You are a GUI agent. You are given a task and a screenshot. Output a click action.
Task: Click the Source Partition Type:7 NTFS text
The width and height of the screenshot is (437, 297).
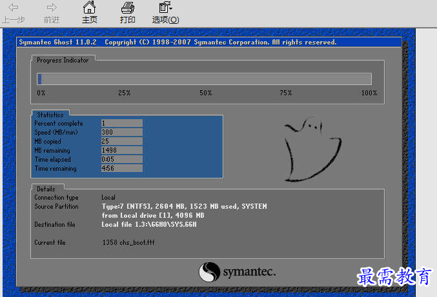pos(184,206)
